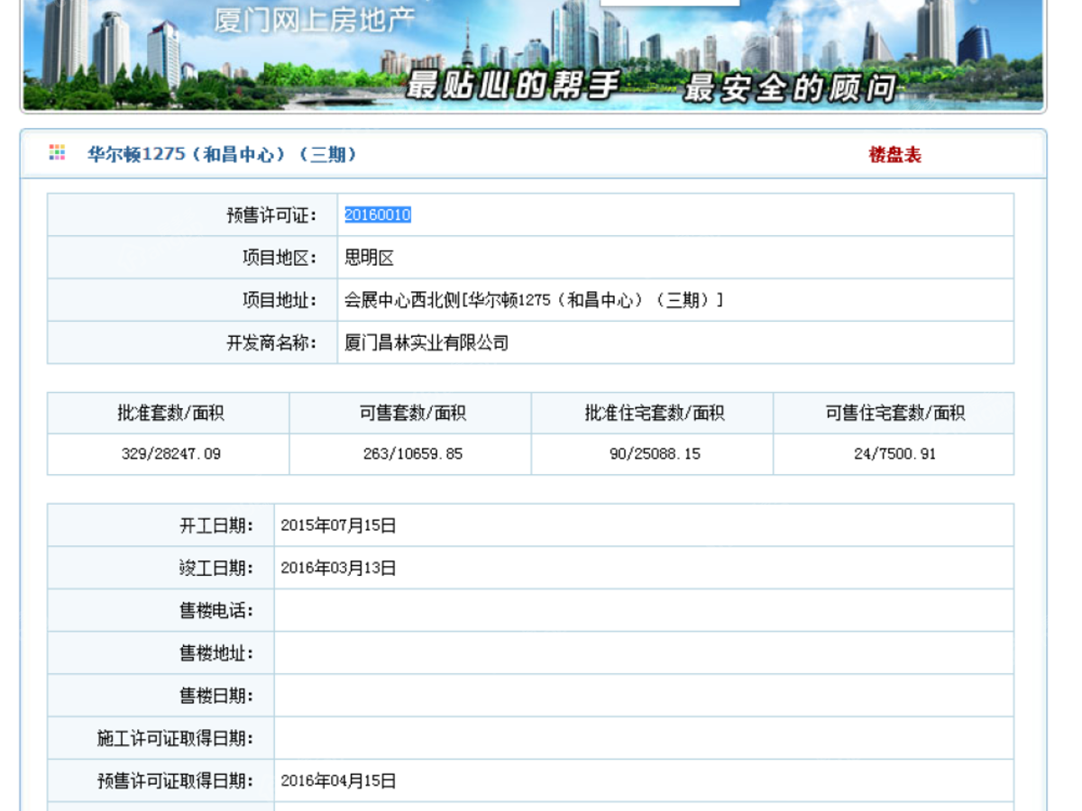Click developer name 厦门昌林实业有限公司
Screen dimensions: 1082x811
[426, 342]
